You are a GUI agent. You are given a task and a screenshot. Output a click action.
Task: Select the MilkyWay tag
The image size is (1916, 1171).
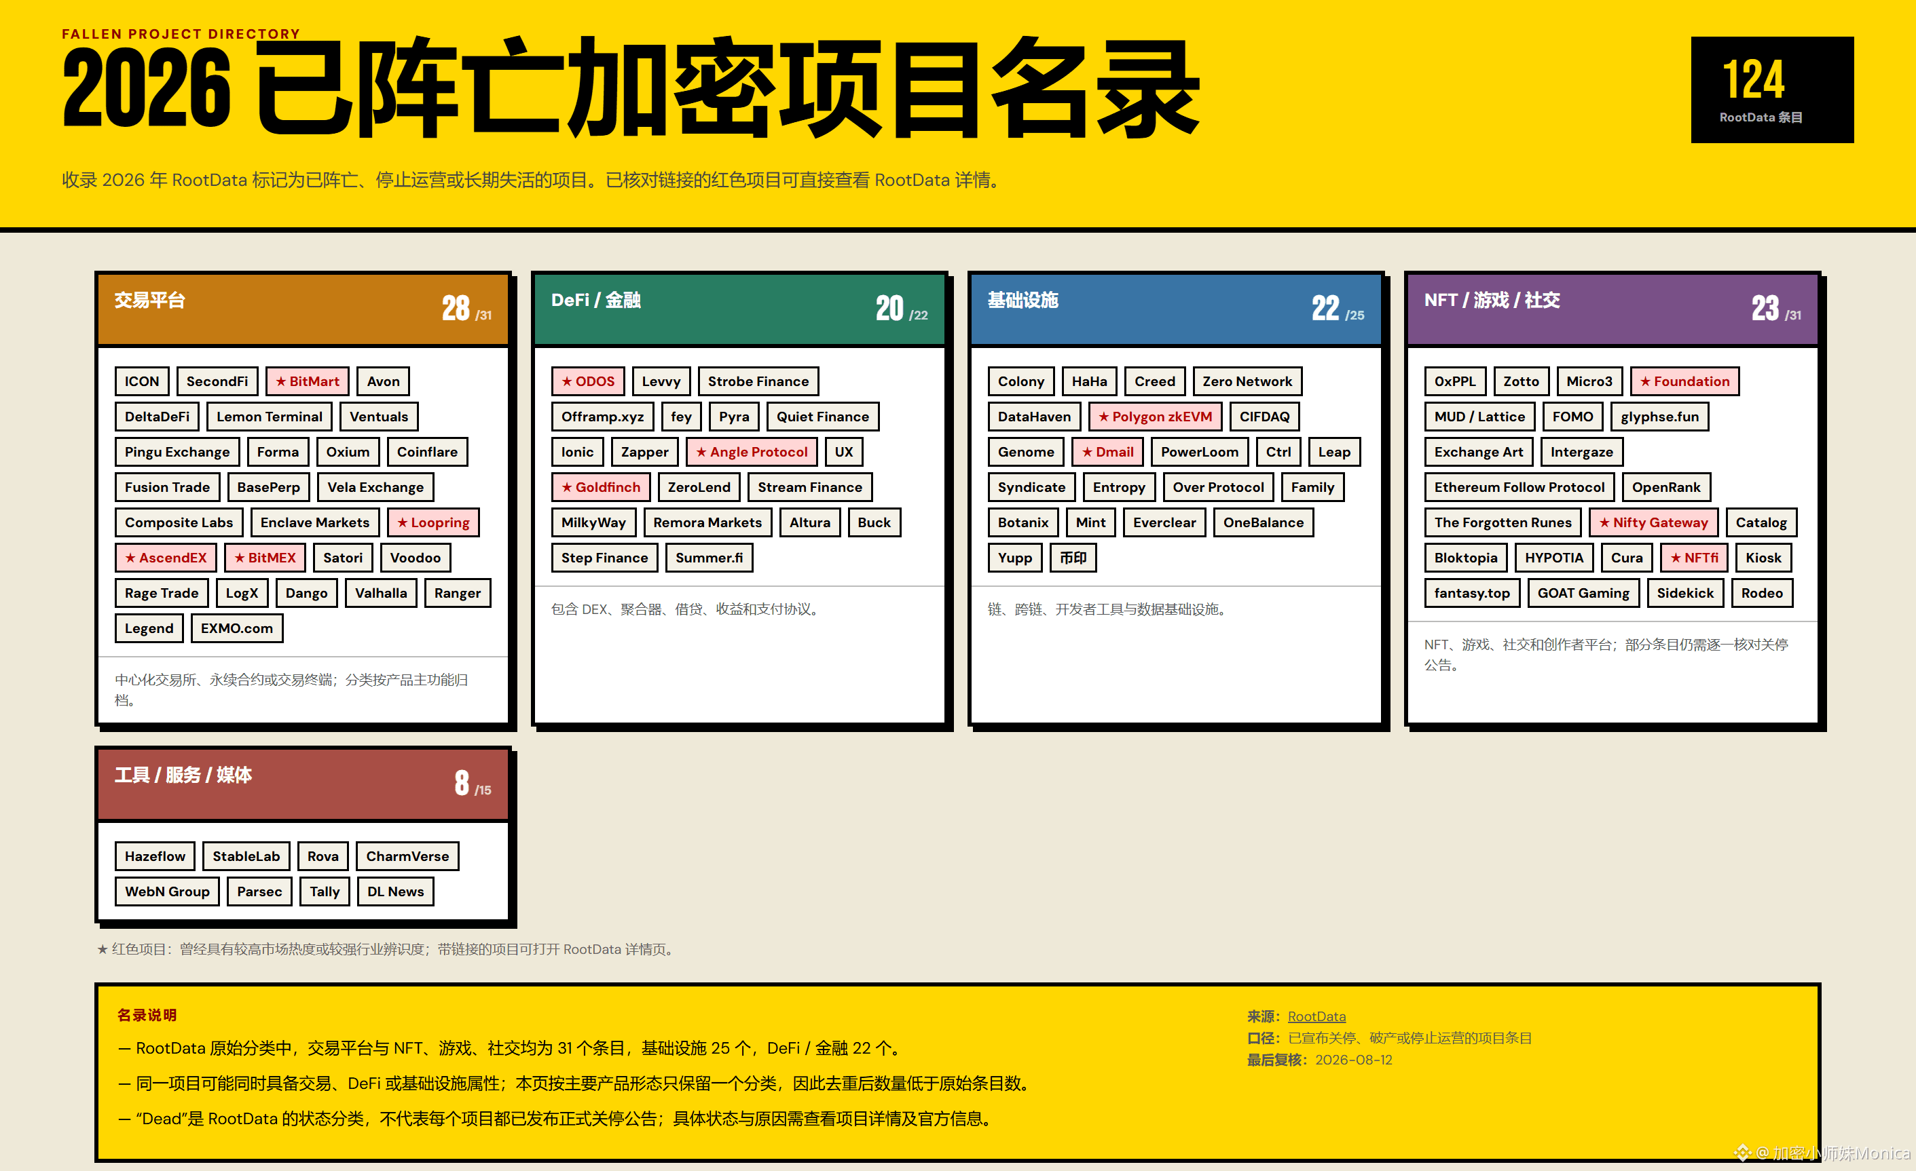(x=593, y=522)
